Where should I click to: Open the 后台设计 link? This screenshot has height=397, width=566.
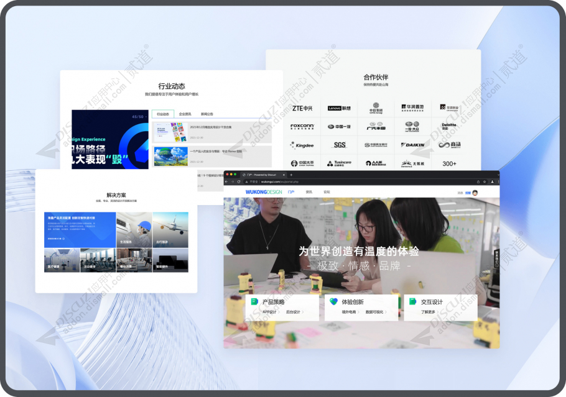295,312
